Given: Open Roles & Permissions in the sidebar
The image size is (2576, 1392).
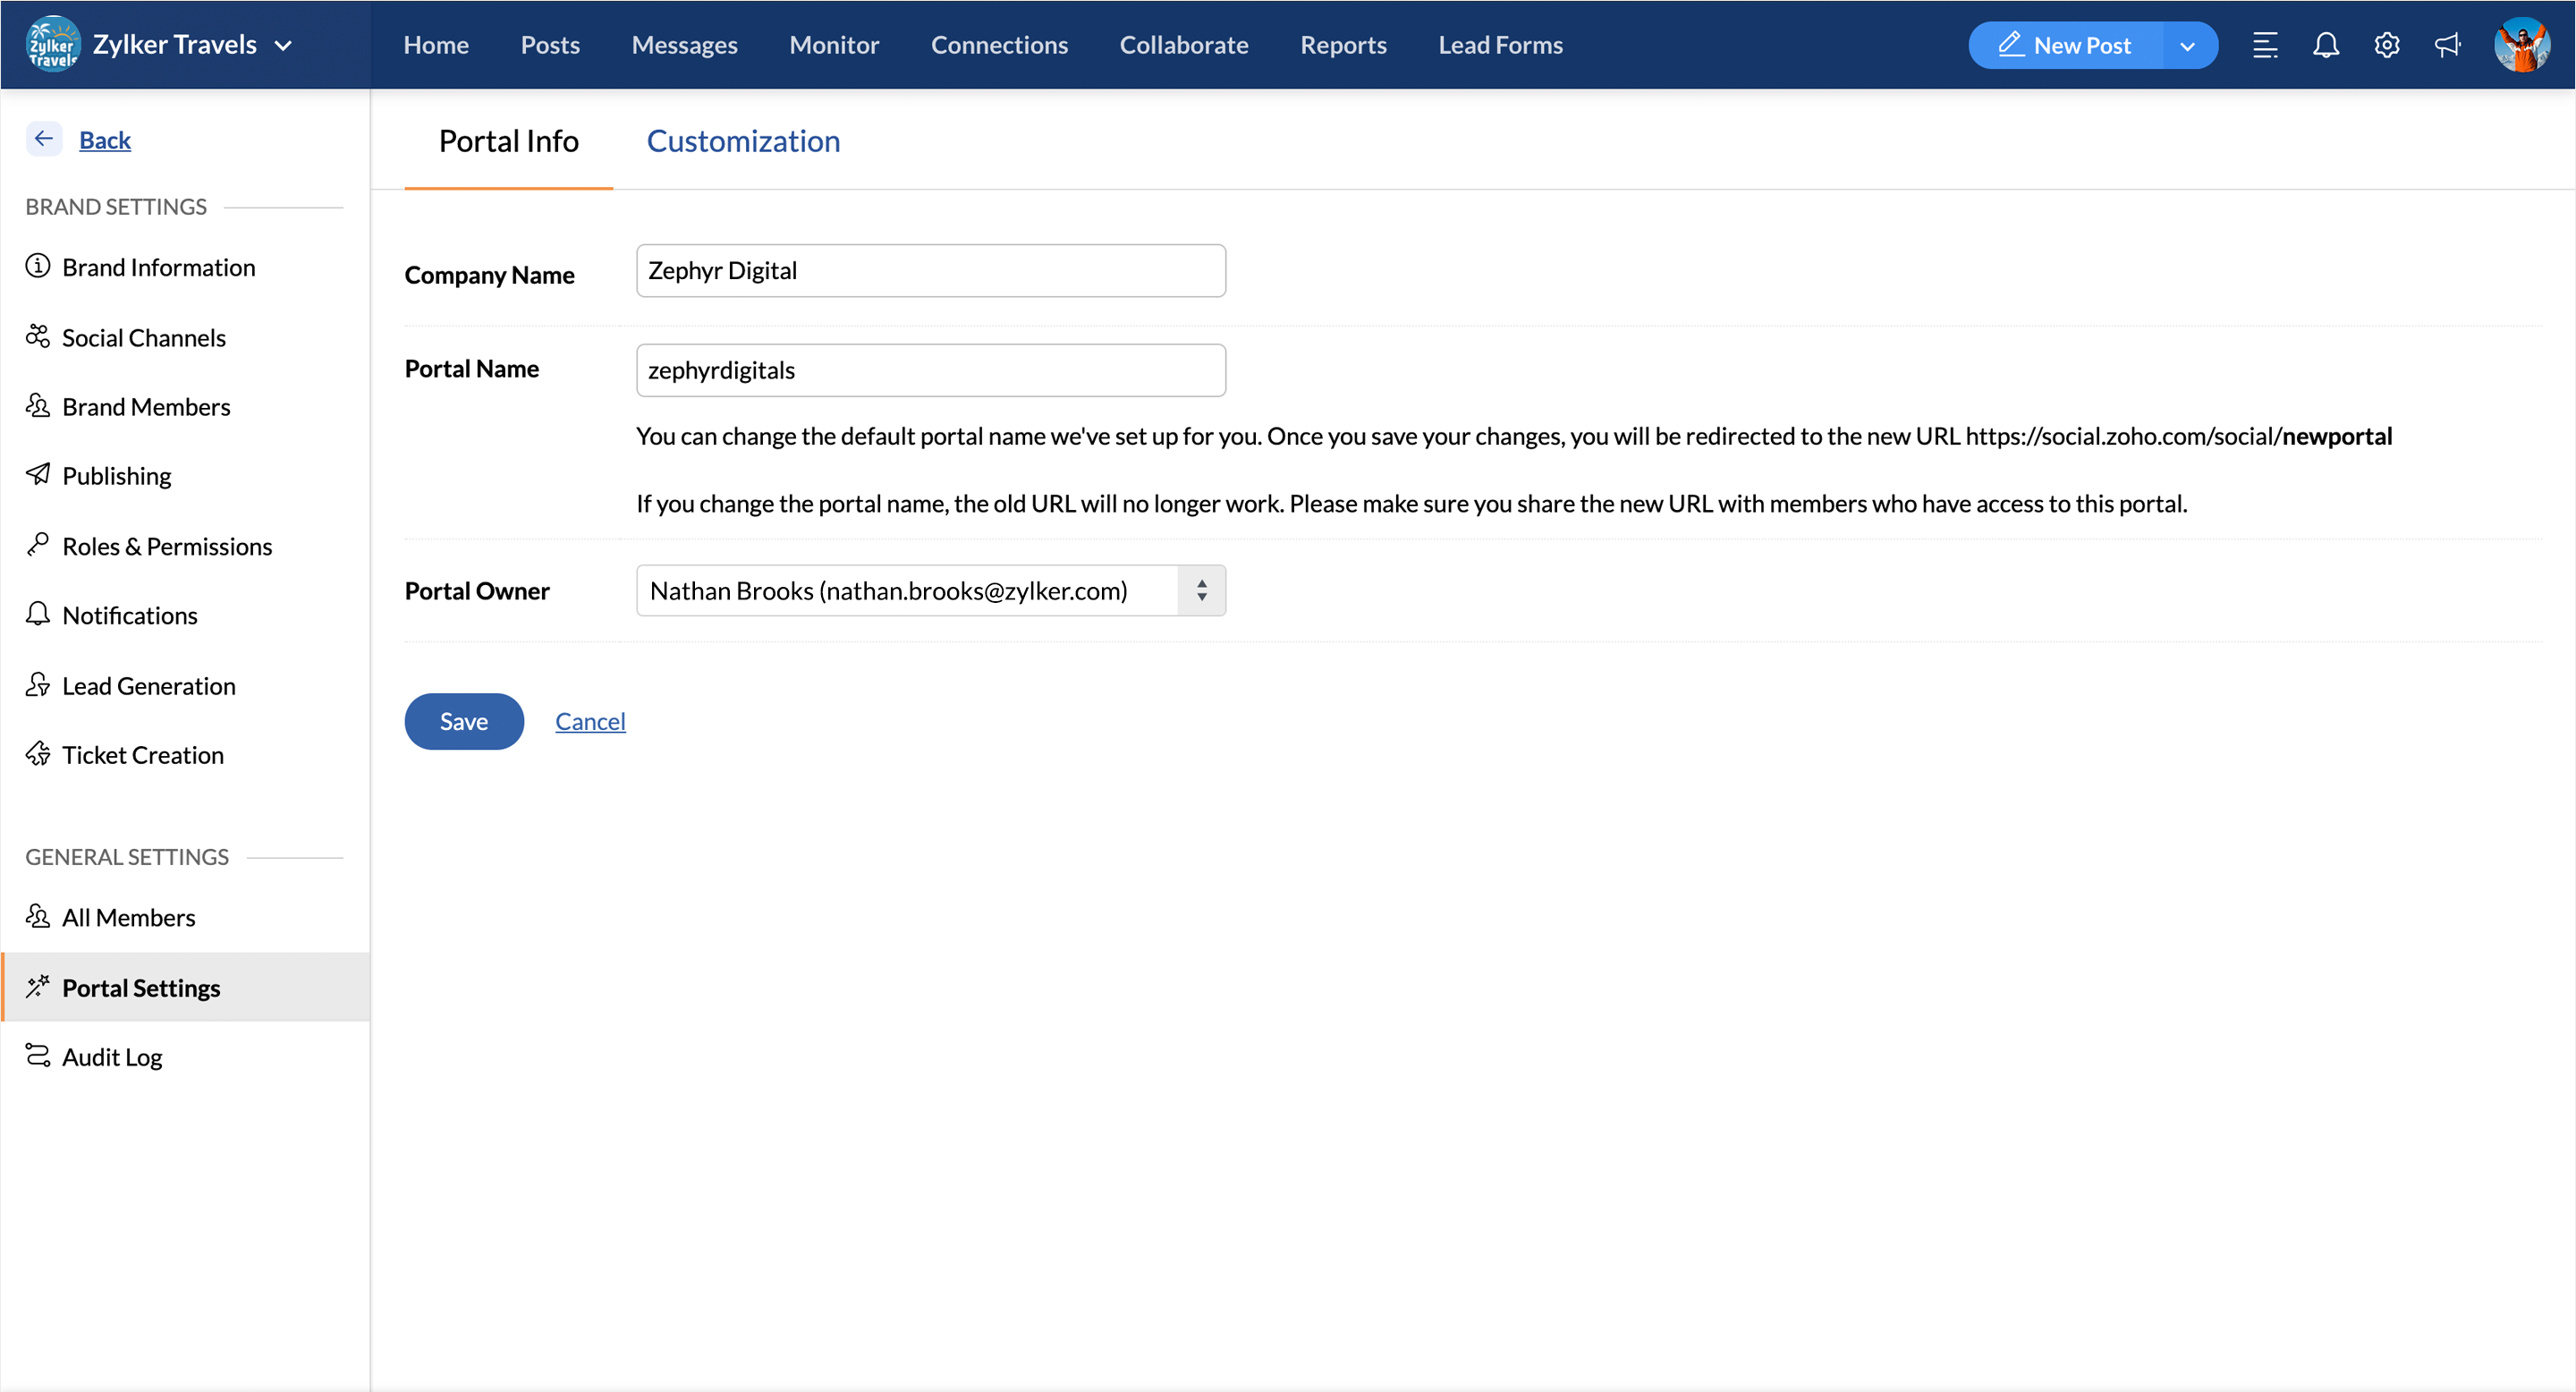Looking at the screenshot, I should pyautogui.click(x=166, y=546).
